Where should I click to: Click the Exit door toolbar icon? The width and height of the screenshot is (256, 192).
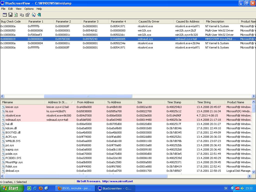39,15
